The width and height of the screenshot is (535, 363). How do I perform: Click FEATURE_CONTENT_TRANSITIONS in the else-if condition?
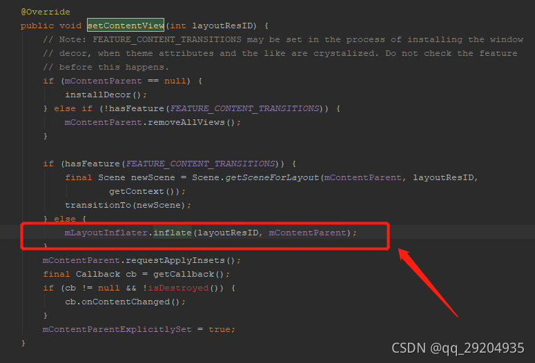pyautogui.click(x=244, y=108)
